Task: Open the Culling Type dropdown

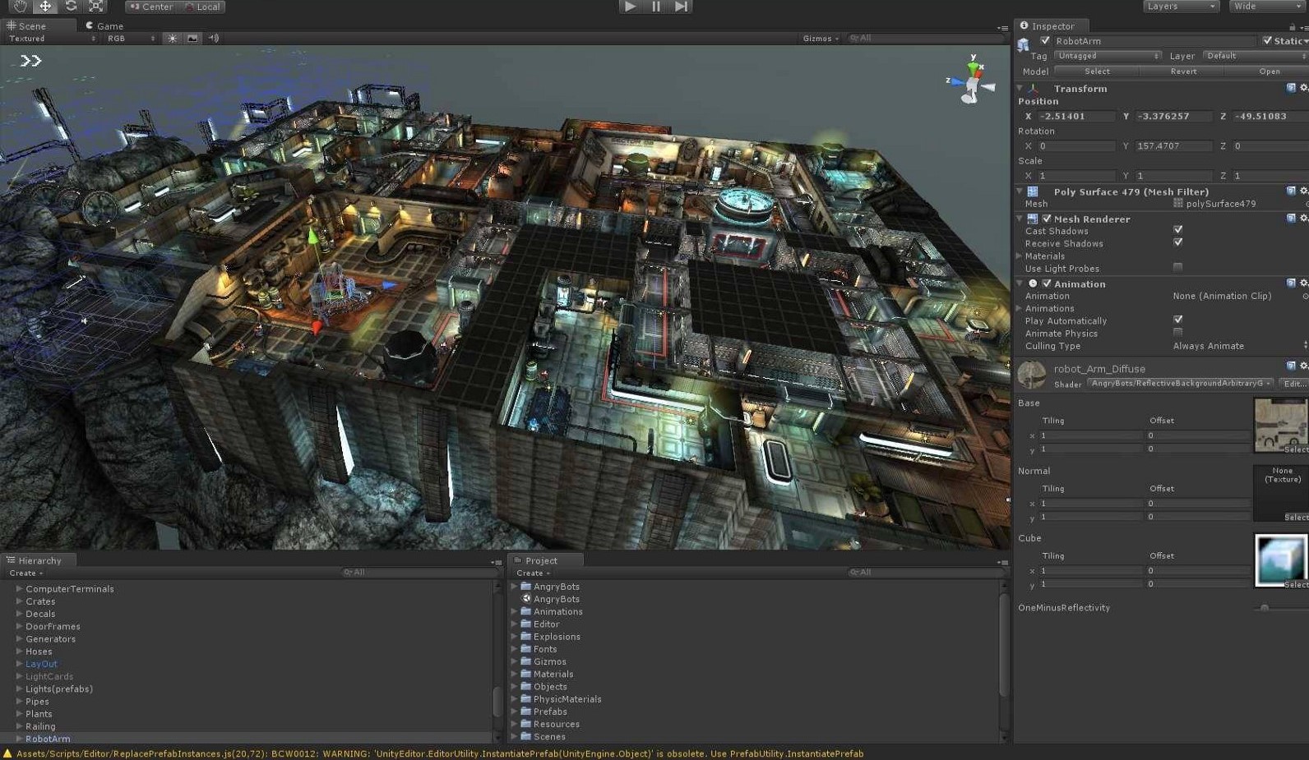Action: [1240, 346]
